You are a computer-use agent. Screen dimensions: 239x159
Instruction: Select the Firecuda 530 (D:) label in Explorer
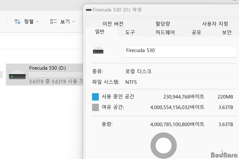[47, 68]
